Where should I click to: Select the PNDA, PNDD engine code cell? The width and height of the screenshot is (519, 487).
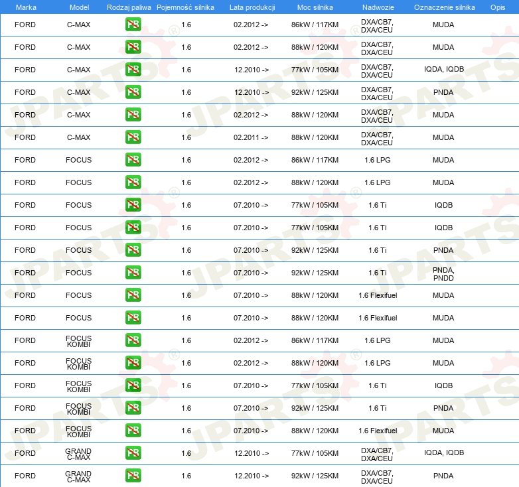tap(443, 273)
